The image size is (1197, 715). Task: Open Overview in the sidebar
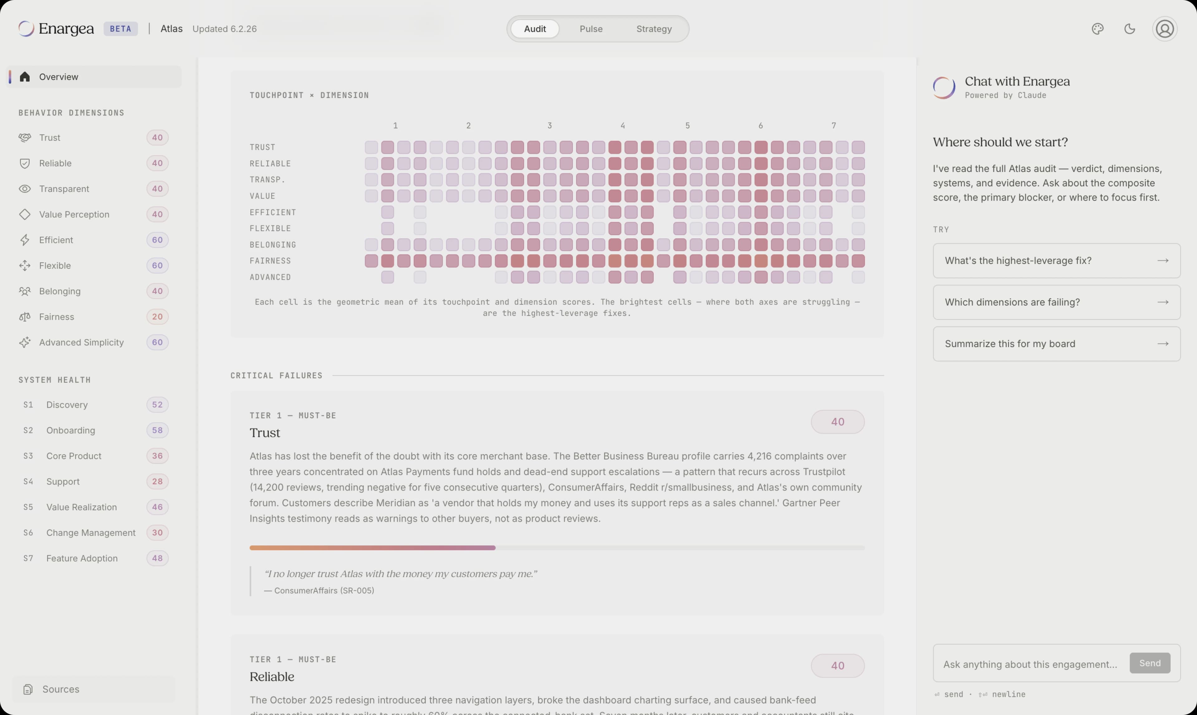click(x=94, y=77)
